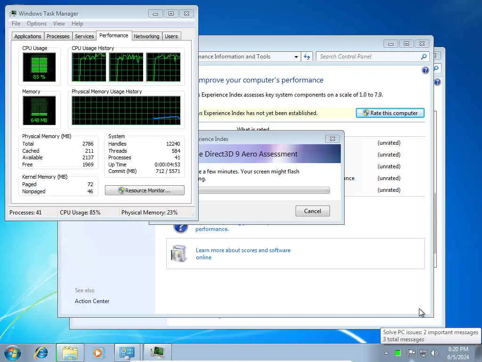Click status bar Physical Memory: 23%
482x362 pixels.
pyautogui.click(x=149, y=213)
